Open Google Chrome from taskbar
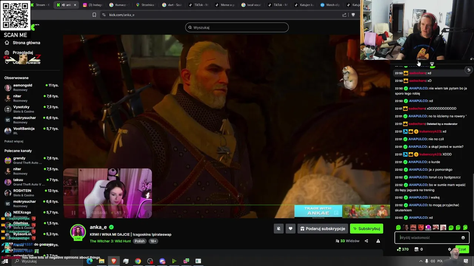474x266 pixels. pyautogui.click(x=138, y=261)
